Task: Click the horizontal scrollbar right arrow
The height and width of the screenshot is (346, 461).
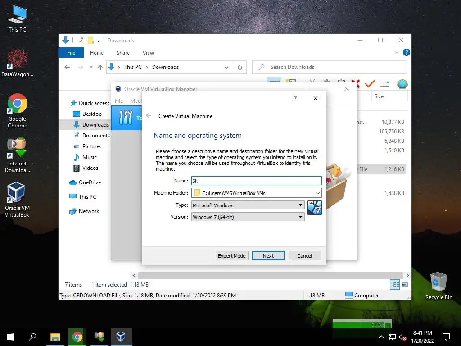Action: 407,275
